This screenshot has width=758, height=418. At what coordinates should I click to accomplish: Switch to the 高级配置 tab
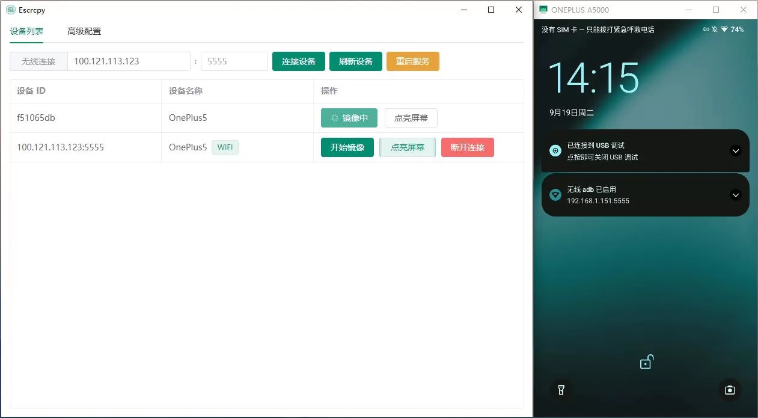tap(84, 31)
